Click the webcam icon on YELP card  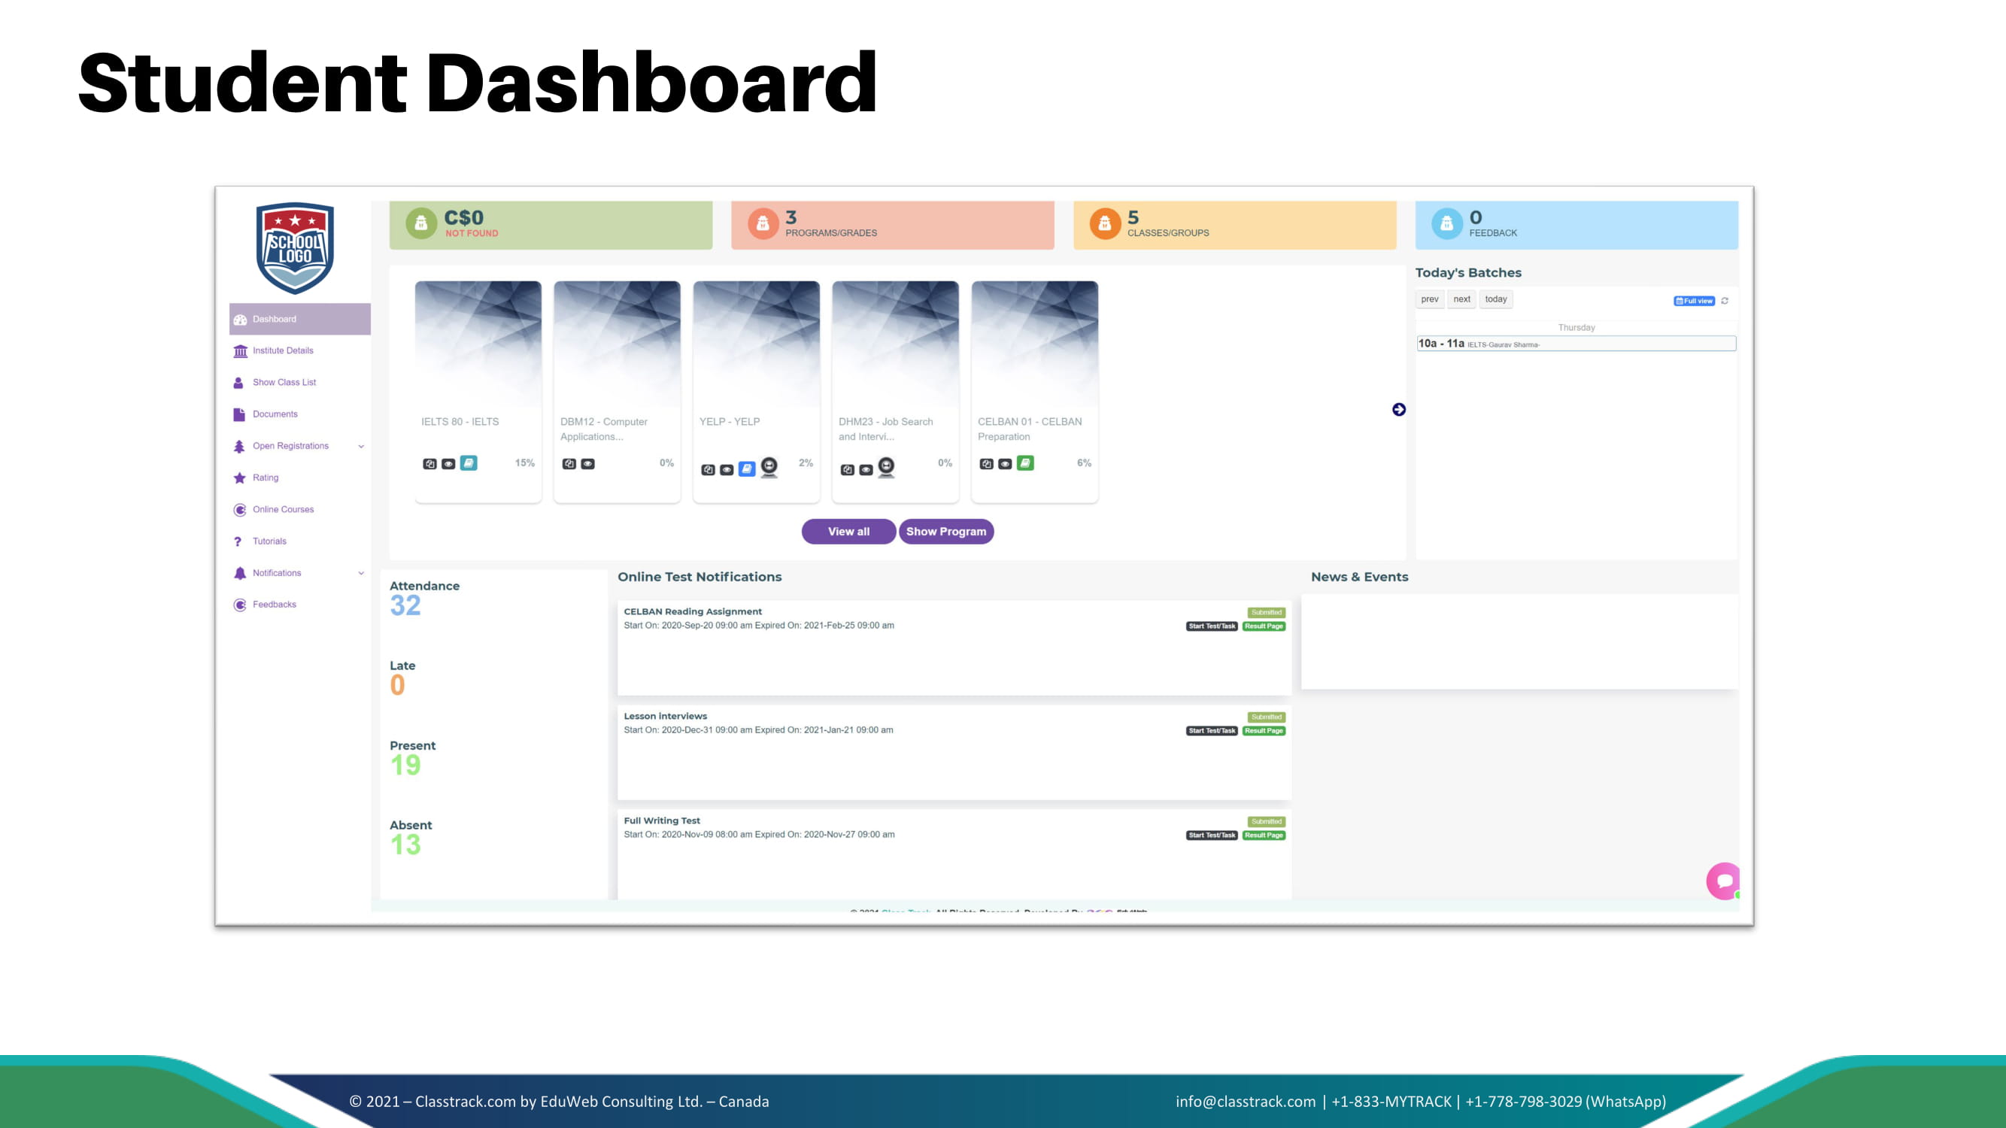[x=769, y=466]
